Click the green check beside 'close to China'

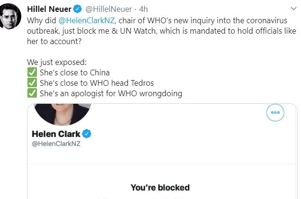pyautogui.click(x=32, y=72)
